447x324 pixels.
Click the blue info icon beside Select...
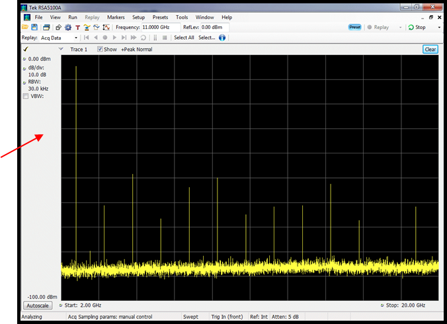(222, 38)
